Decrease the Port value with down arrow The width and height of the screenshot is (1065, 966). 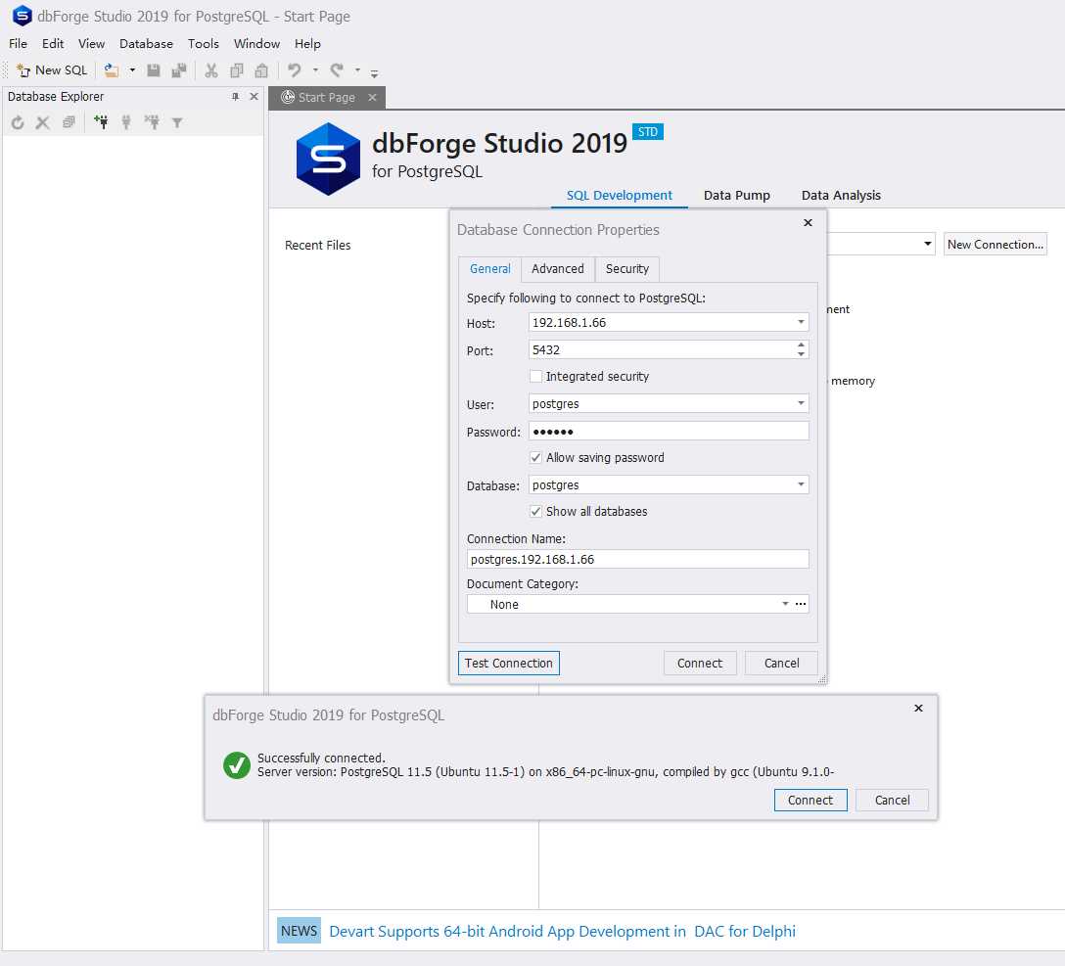pos(802,354)
